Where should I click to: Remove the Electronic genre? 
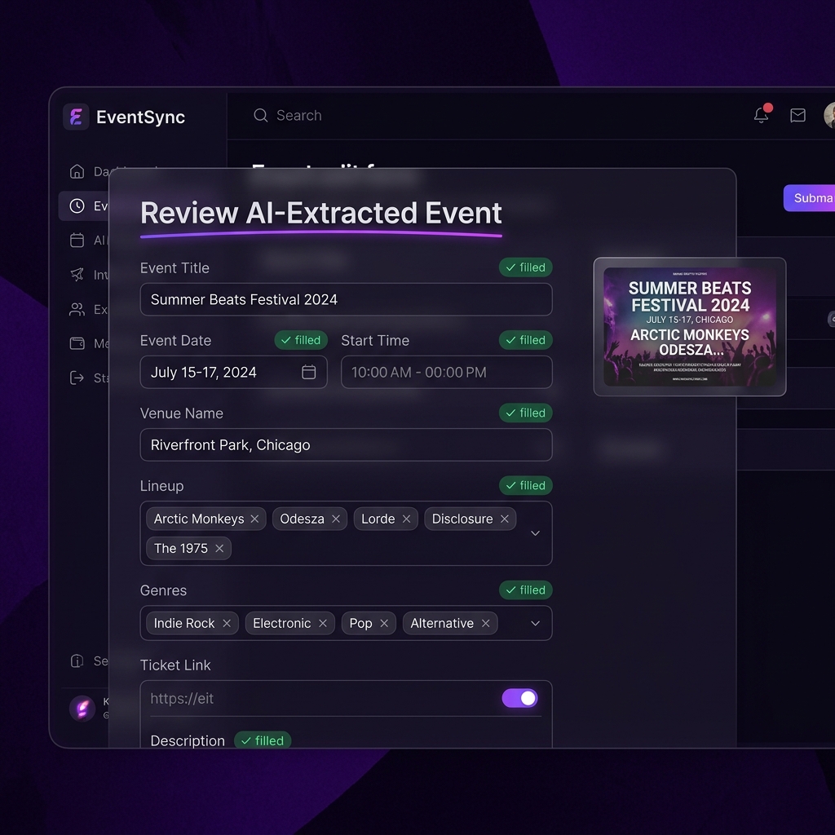click(323, 623)
